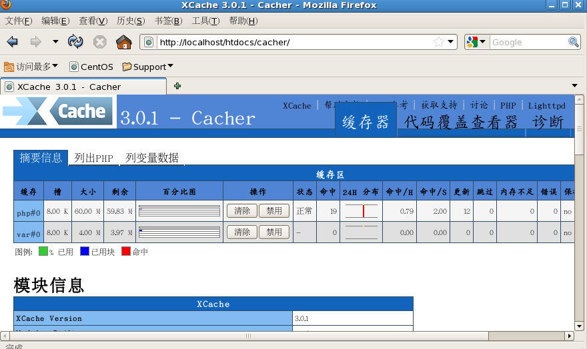Open a new tab with plus icon
Viewport: 587px width, 349px height.
click(x=177, y=87)
